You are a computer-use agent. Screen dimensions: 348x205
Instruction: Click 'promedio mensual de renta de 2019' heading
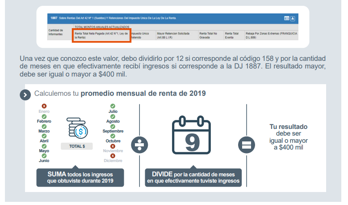143,94
